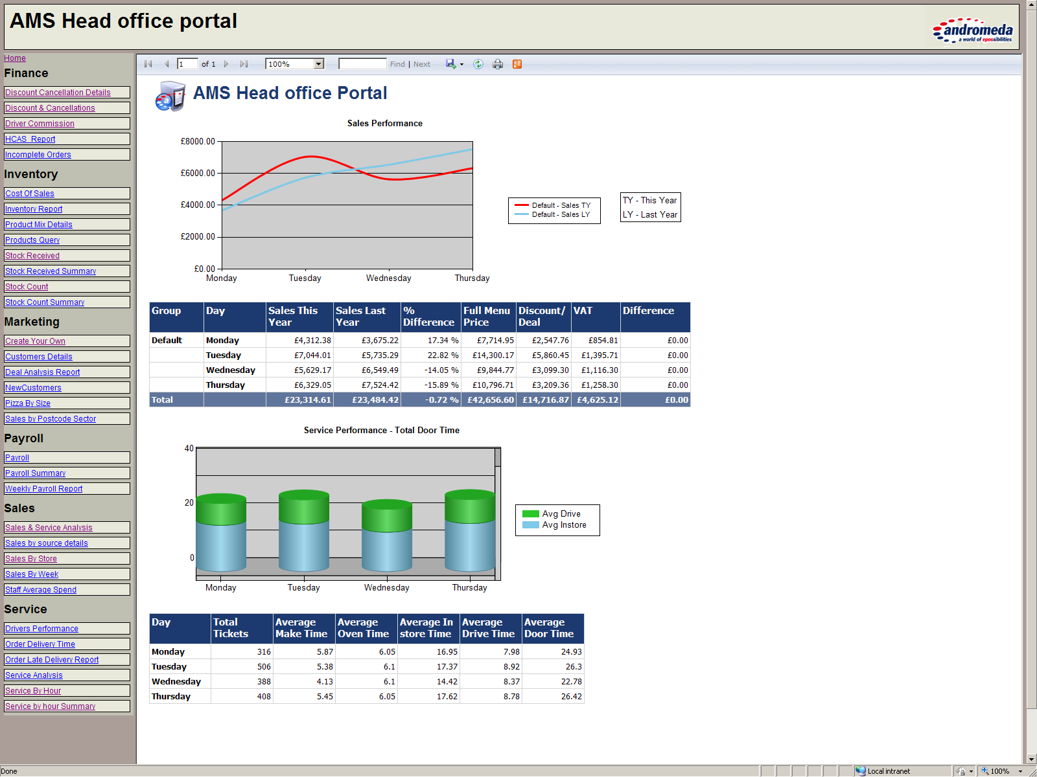Click the Print report icon
Image resolution: width=1037 pixels, height=777 pixels.
pyautogui.click(x=498, y=64)
